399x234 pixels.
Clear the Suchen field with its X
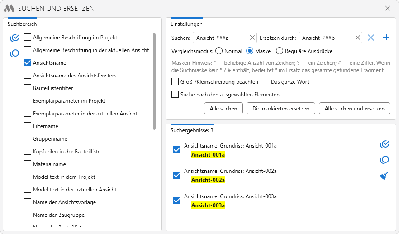[252, 38]
